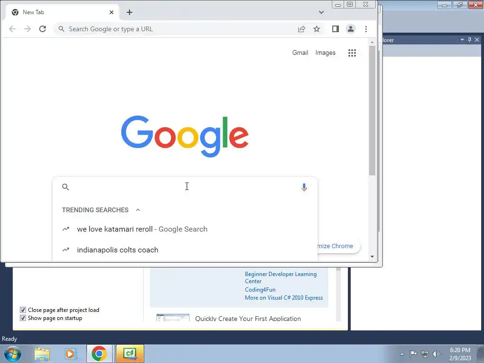Click the Chrome back arrow
The width and height of the screenshot is (484, 363).
click(12, 29)
